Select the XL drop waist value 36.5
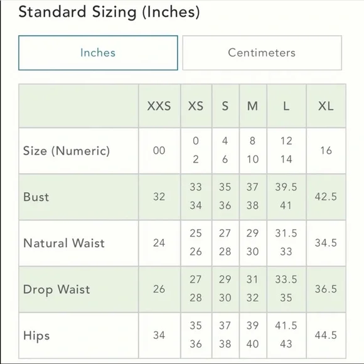Viewport: 364px width, 364px height. click(326, 289)
